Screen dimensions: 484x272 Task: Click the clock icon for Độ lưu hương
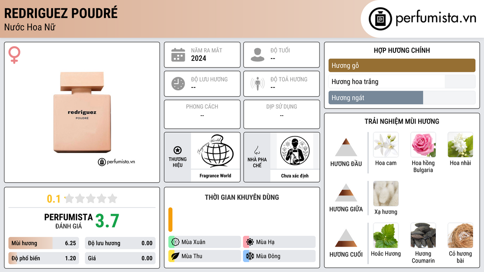[178, 84]
